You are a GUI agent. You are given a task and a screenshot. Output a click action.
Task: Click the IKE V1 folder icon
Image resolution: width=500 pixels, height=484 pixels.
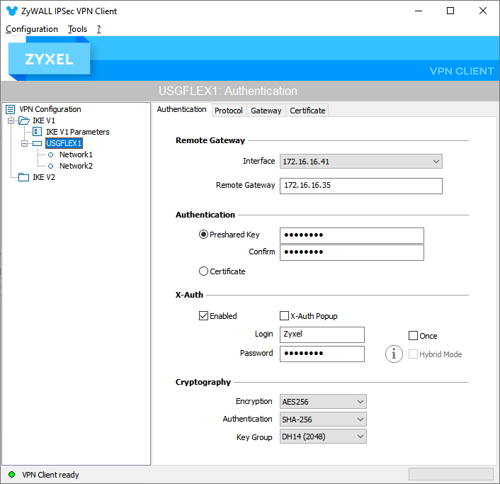coord(23,120)
